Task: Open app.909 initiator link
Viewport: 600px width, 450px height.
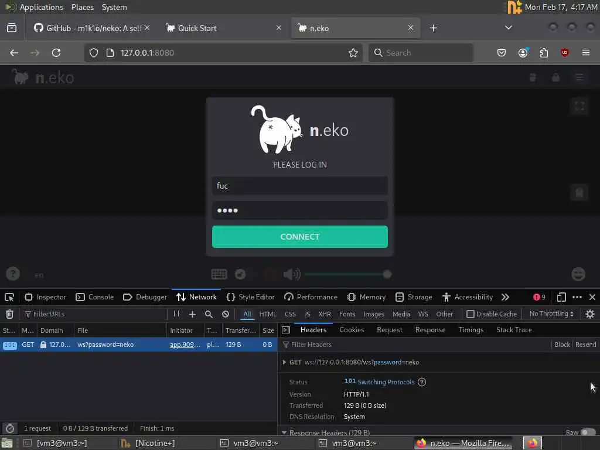Action: point(185,345)
